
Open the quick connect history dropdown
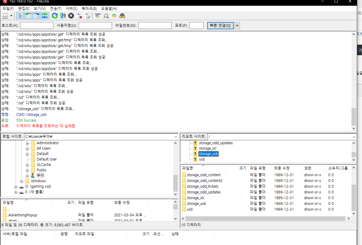coord(237,26)
